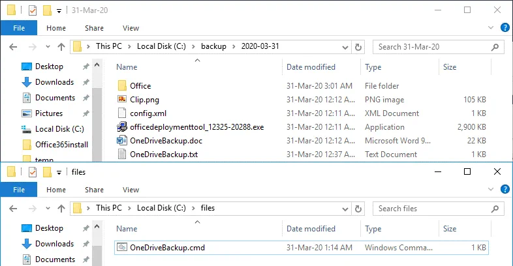This screenshot has height=266, width=513.
Task: Switch to View tab in files window
Action: [x=131, y=190]
